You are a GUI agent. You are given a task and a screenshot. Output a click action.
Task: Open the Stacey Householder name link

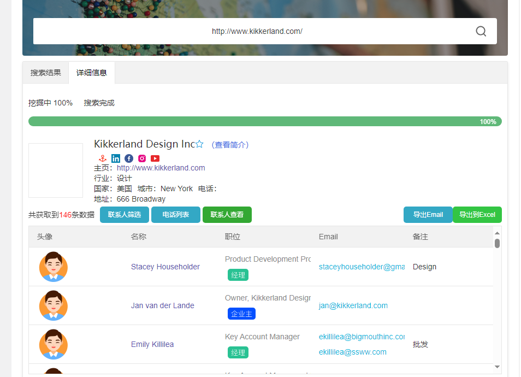[x=165, y=267]
